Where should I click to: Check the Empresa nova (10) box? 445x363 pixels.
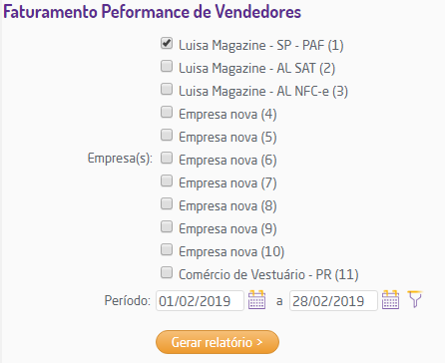(167, 249)
